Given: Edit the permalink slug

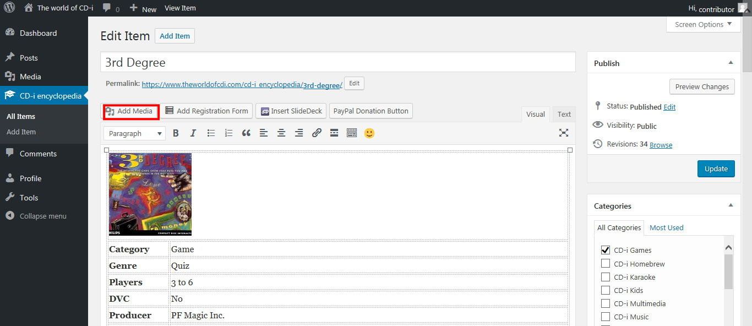Looking at the screenshot, I should (354, 84).
